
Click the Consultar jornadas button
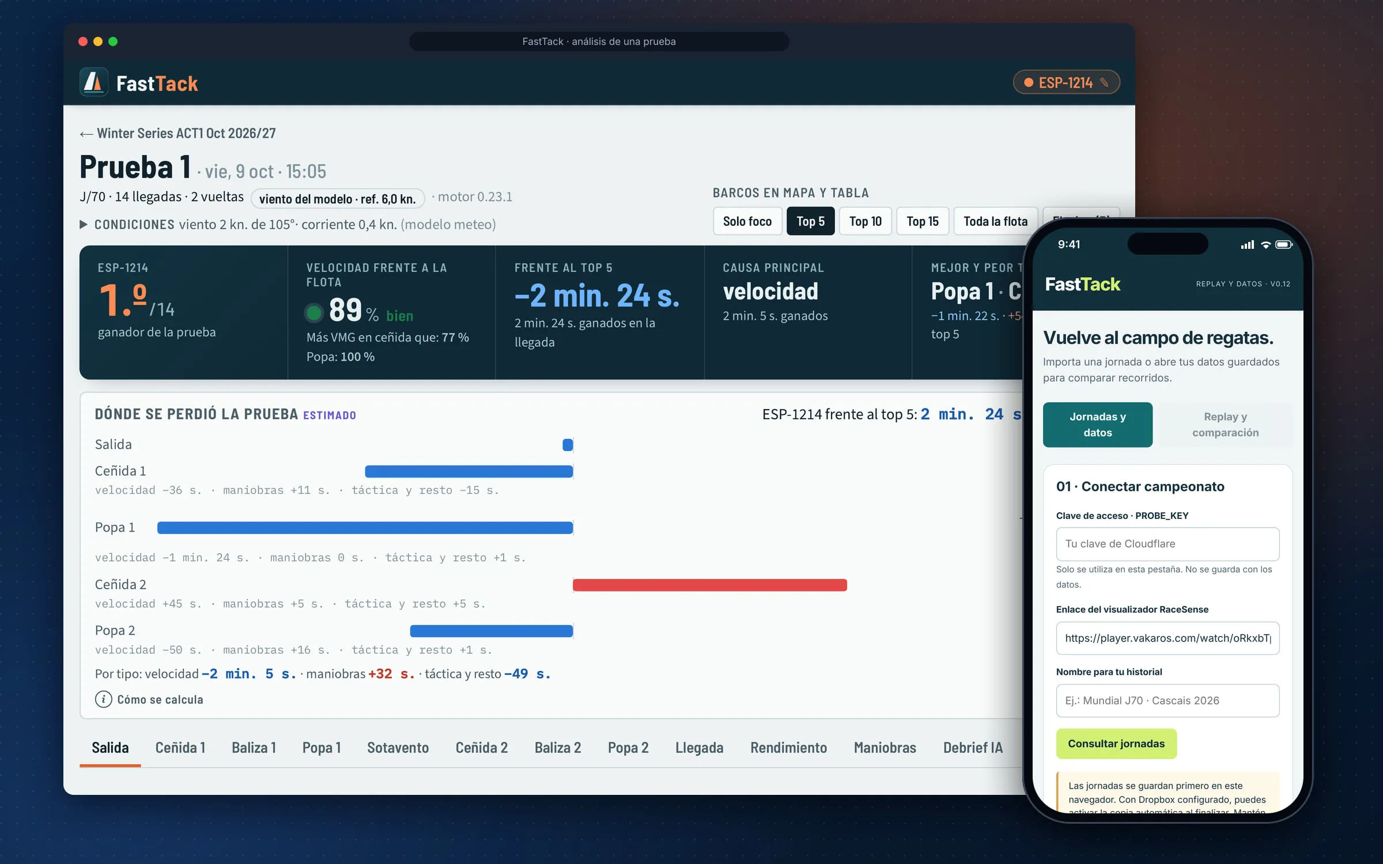pos(1116,744)
